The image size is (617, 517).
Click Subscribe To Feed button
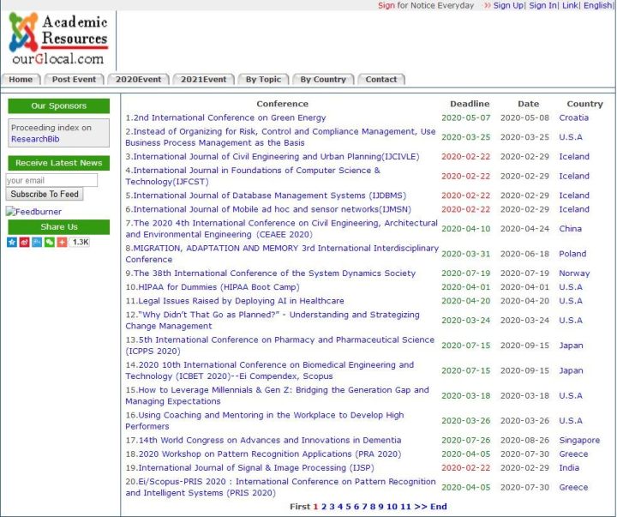point(45,194)
